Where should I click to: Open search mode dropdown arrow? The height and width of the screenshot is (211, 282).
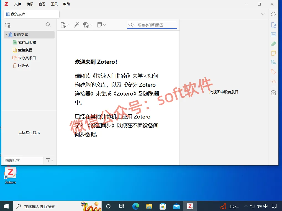pos(134,25)
